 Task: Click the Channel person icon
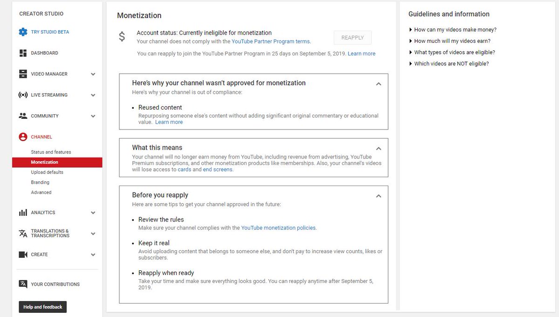23,137
